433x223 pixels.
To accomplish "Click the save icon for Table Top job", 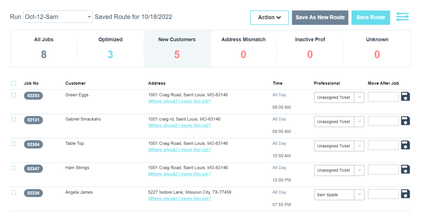I will pos(405,145).
